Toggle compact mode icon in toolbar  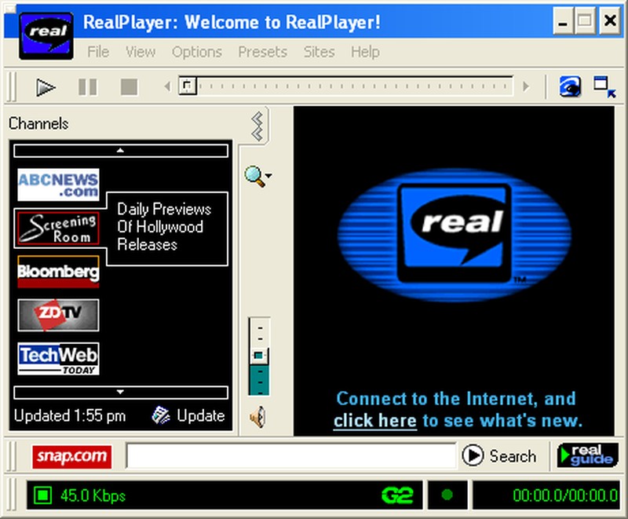coord(604,86)
